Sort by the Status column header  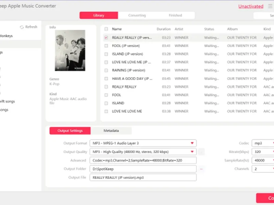coord(209,29)
